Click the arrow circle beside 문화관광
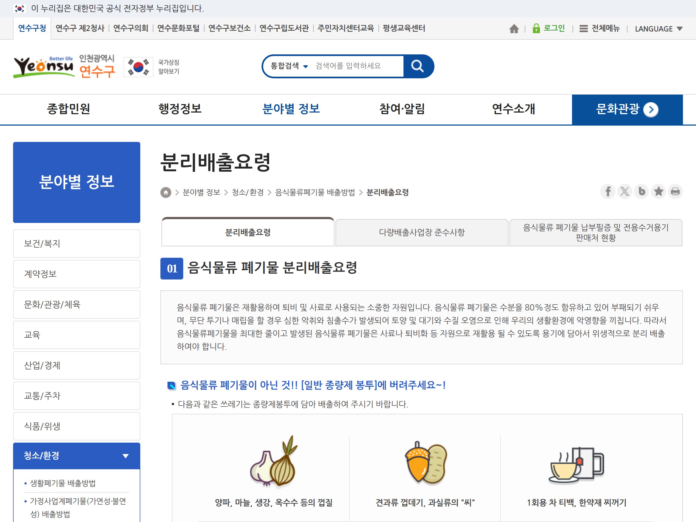The image size is (696, 522). tap(651, 110)
